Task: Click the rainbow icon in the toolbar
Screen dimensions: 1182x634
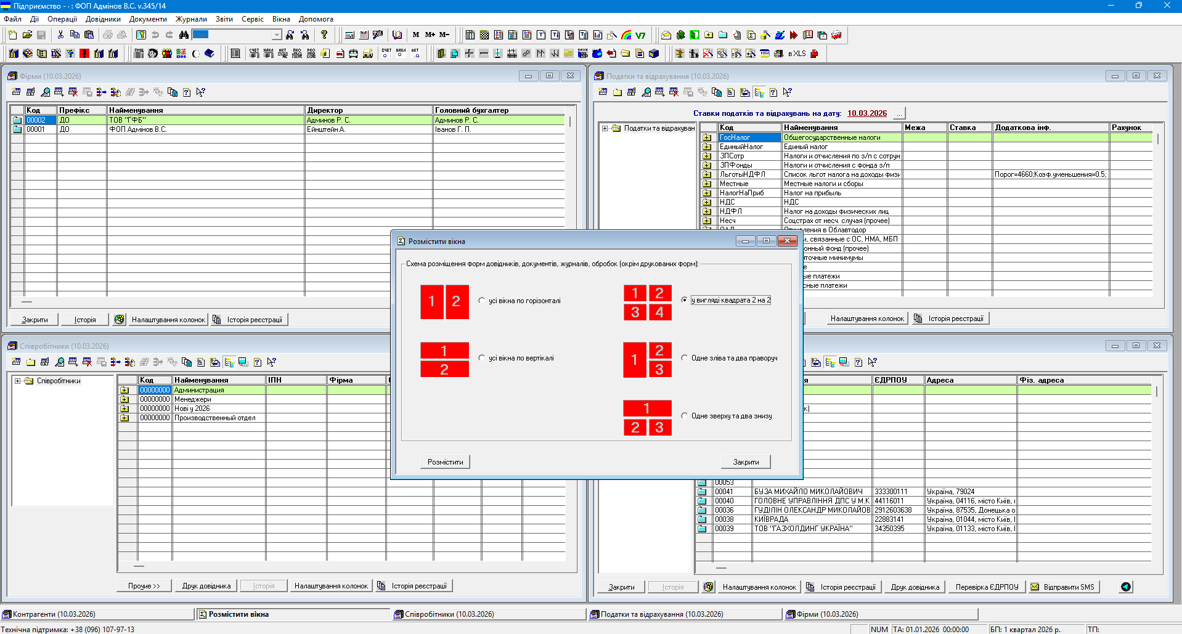Action: coord(626,35)
